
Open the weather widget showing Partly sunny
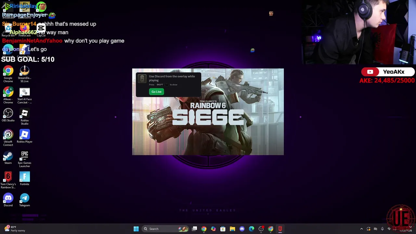coord(15,229)
